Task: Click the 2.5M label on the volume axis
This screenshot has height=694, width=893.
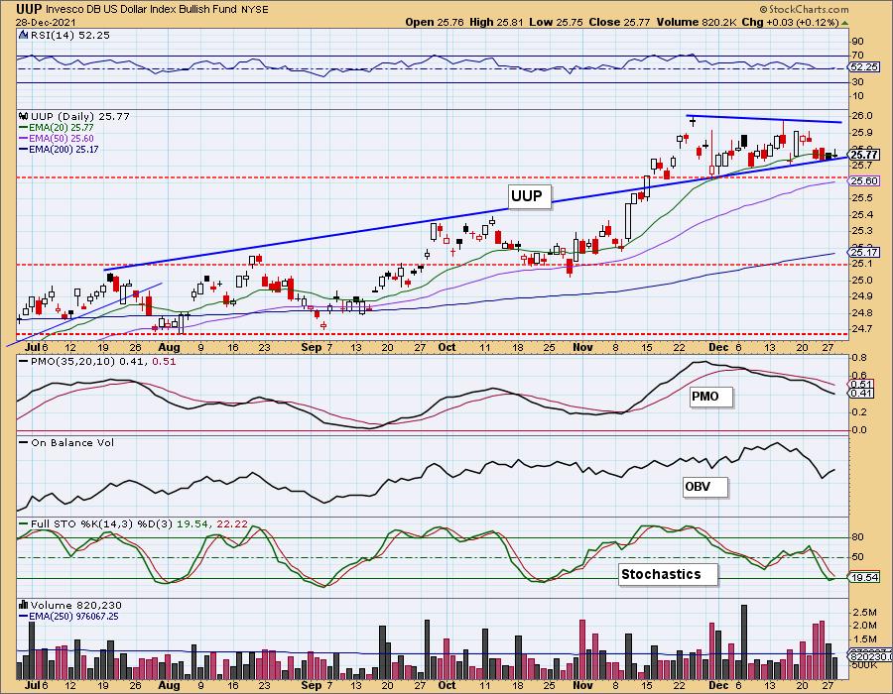Action: 864,612
